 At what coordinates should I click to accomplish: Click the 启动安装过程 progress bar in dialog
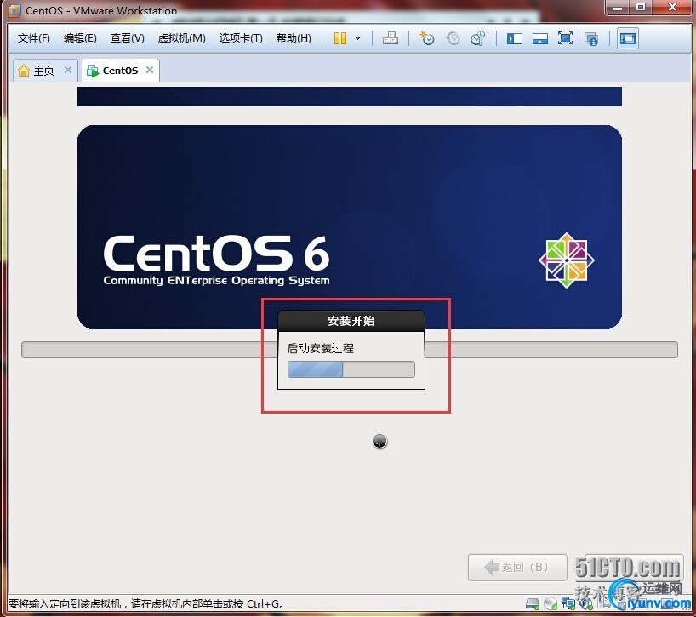(351, 369)
